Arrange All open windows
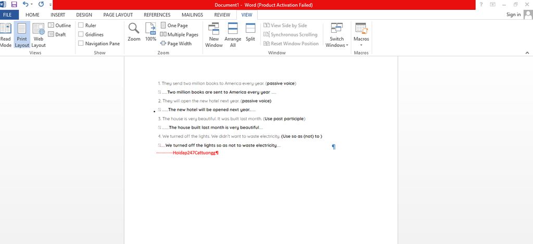533x244 pixels. 233,35
